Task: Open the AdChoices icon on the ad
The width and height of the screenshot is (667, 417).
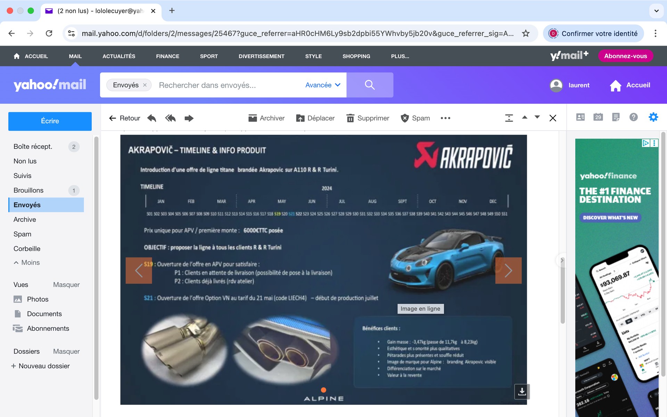Action: 646,143
